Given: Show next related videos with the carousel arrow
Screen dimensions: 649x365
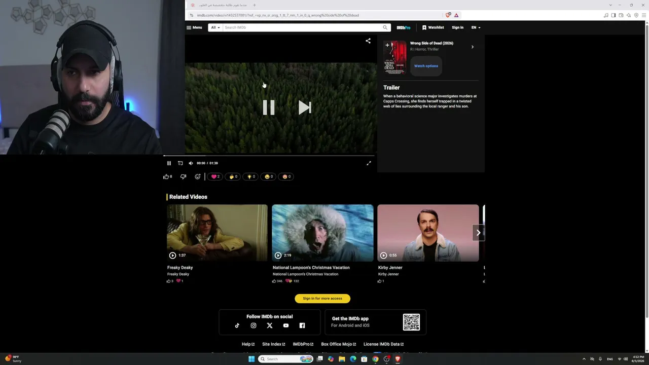Looking at the screenshot, I should (478, 233).
